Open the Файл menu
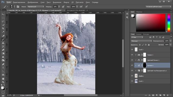This screenshot has width=173, height=97. click(x=9, y=2)
